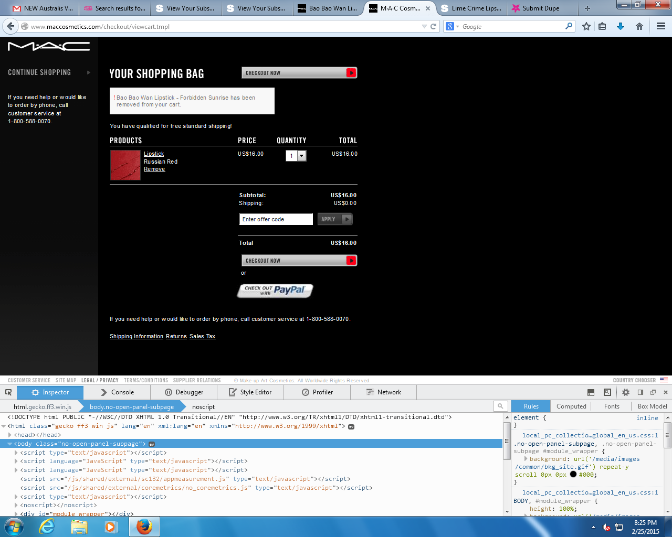Viewport: 672px width, 537px height.
Task: Go to Firefox home page
Action: tap(639, 26)
